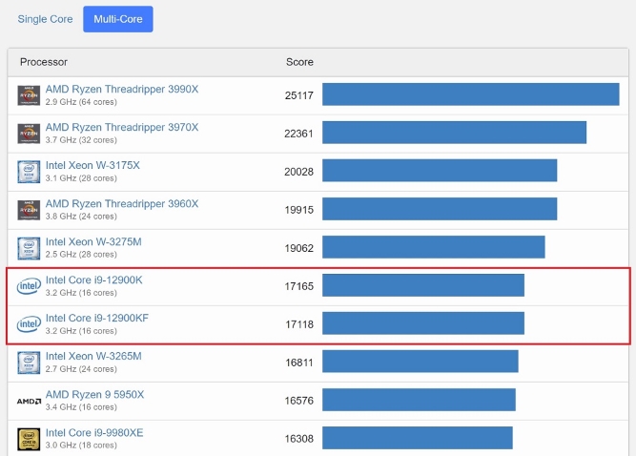Open AMD Ryzen Threadripper 3990X link
636x456 pixels.
122,90
